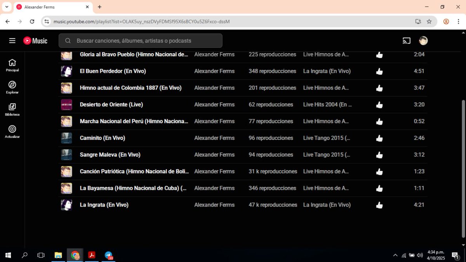466x262 pixels.
Task: Click Caminito album thumbnail
Action: click(66, 138)
